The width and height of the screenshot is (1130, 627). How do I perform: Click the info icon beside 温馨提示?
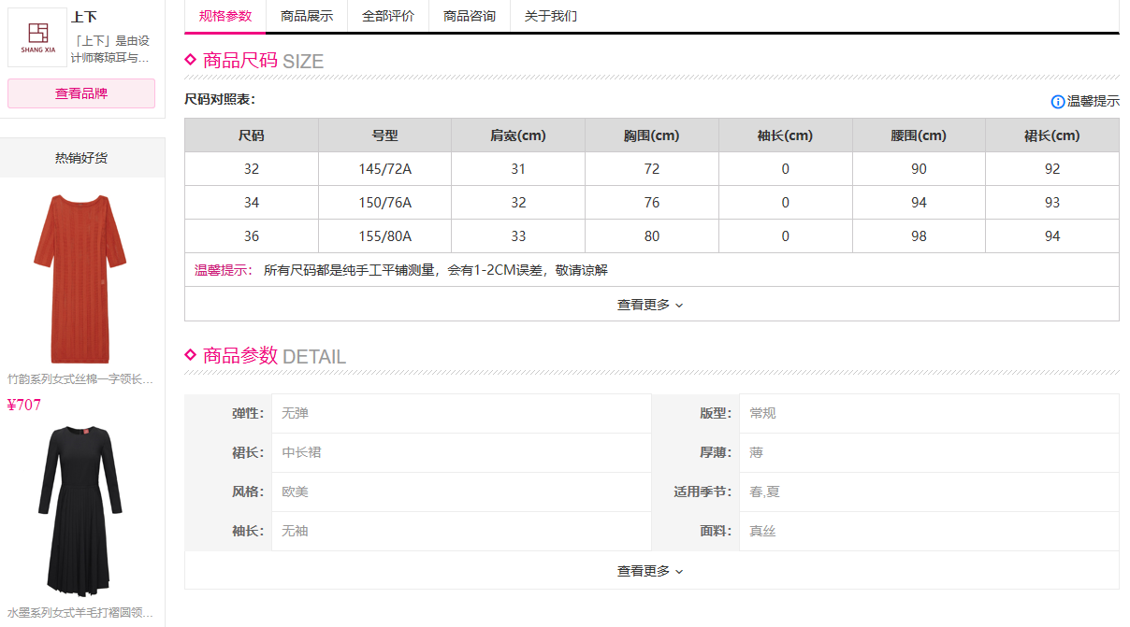tap(1058, 102)
